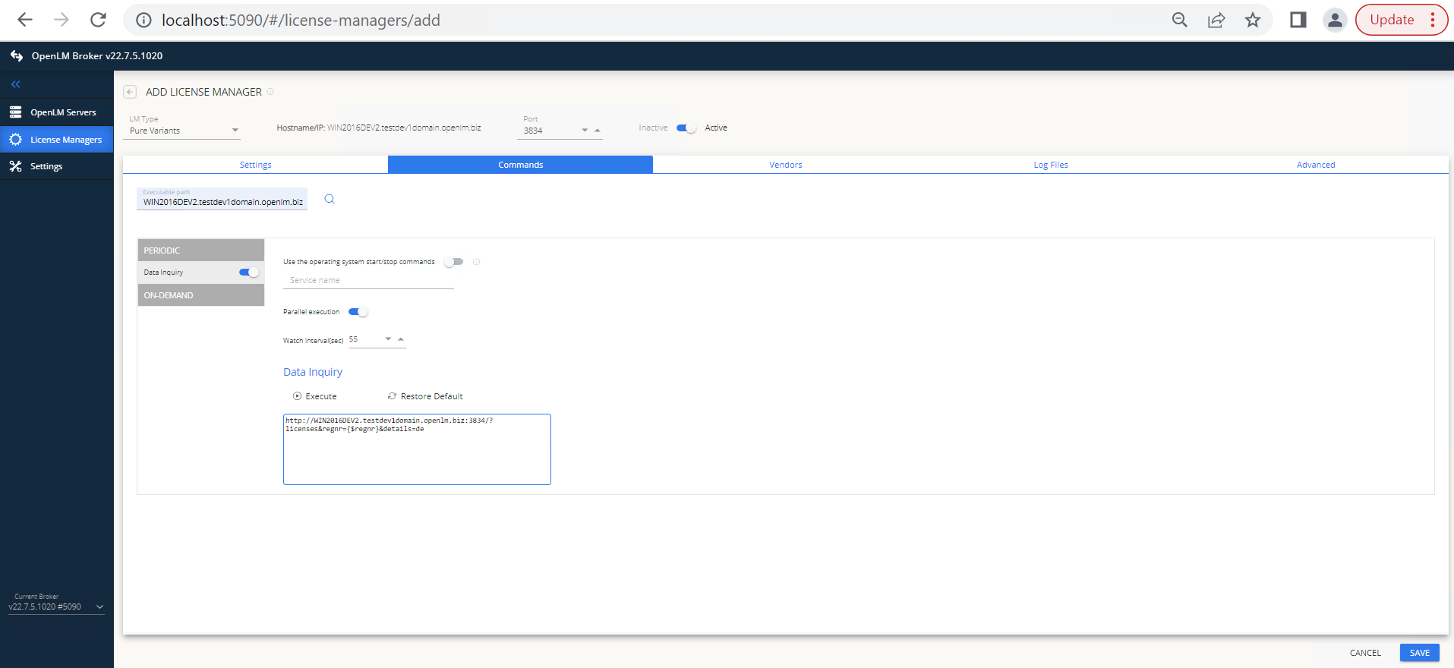Switch to the Vendors tab
Viewport: 1454px width, 668px height.
[785, 165]
